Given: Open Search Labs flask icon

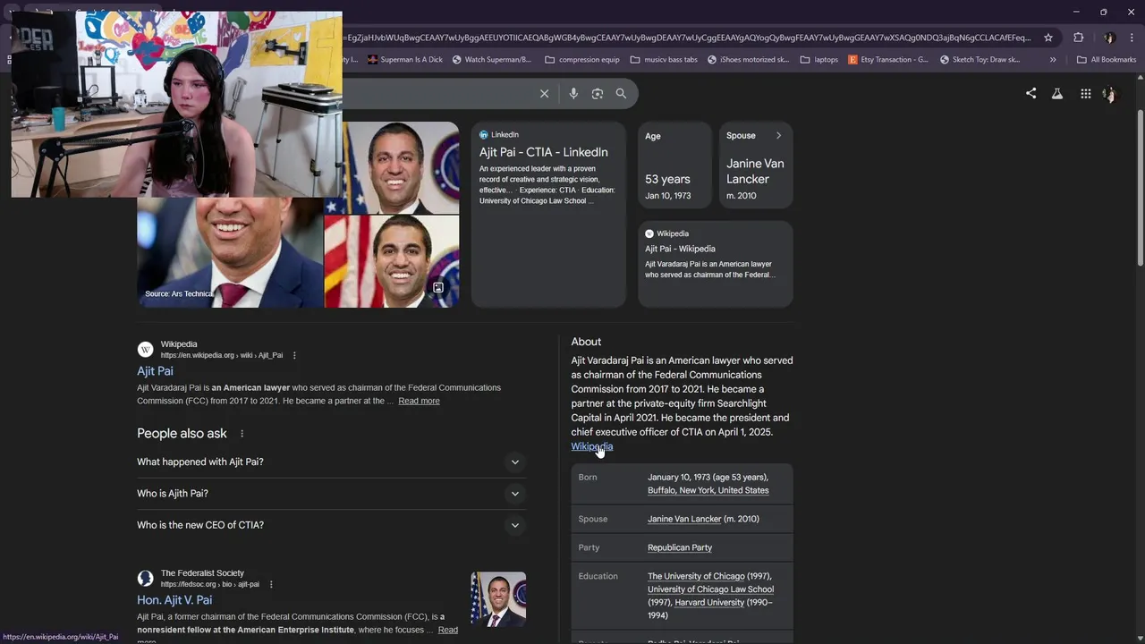Looking at the screenshot, I should click(1057, 94).
